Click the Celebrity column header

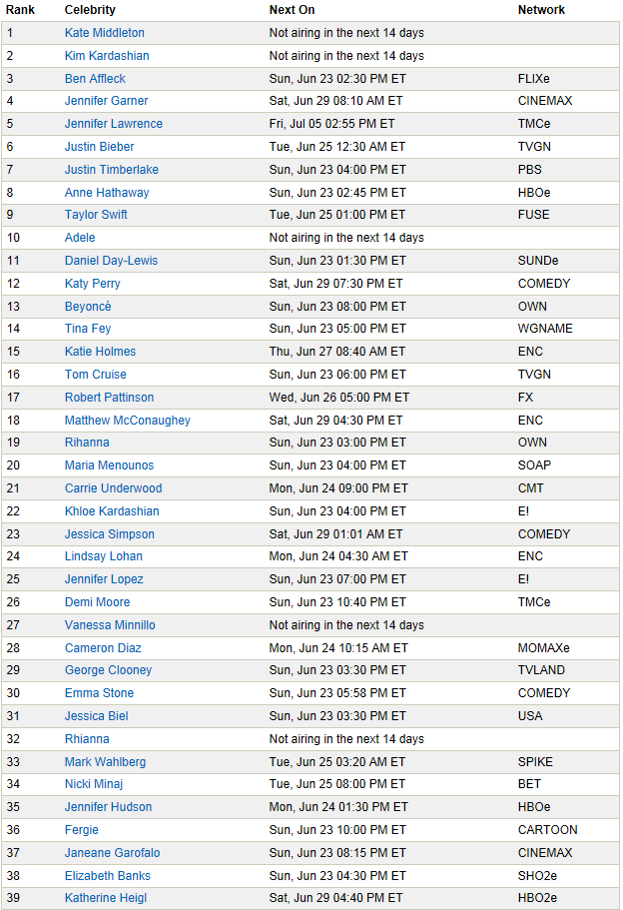tap(90, 10)
